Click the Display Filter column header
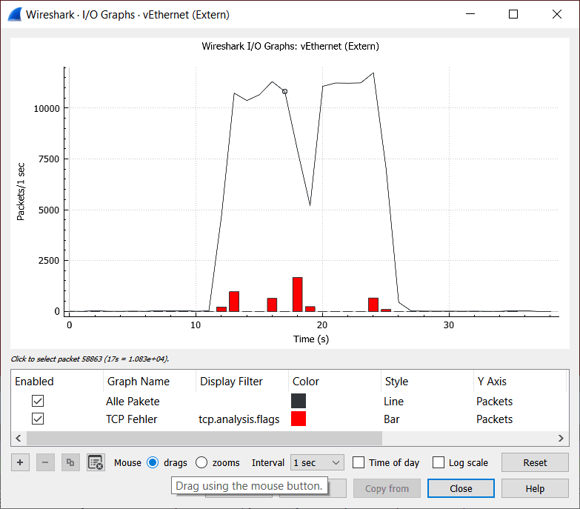 (231, 382)
